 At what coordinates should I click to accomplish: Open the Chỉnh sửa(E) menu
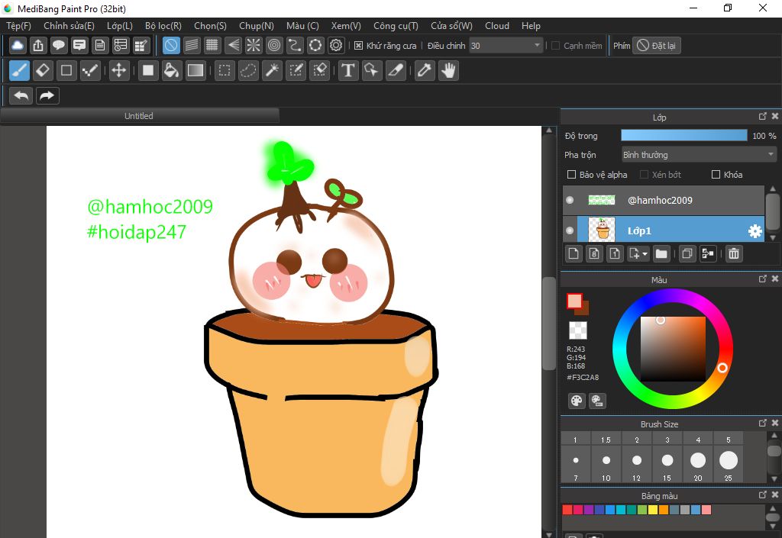[x=69, y=26]
